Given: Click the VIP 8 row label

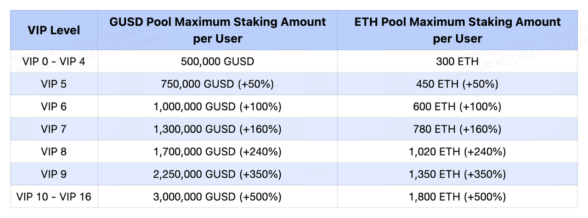Looking at the screenshot, I should pyautogui.click(x=54, y=152).
